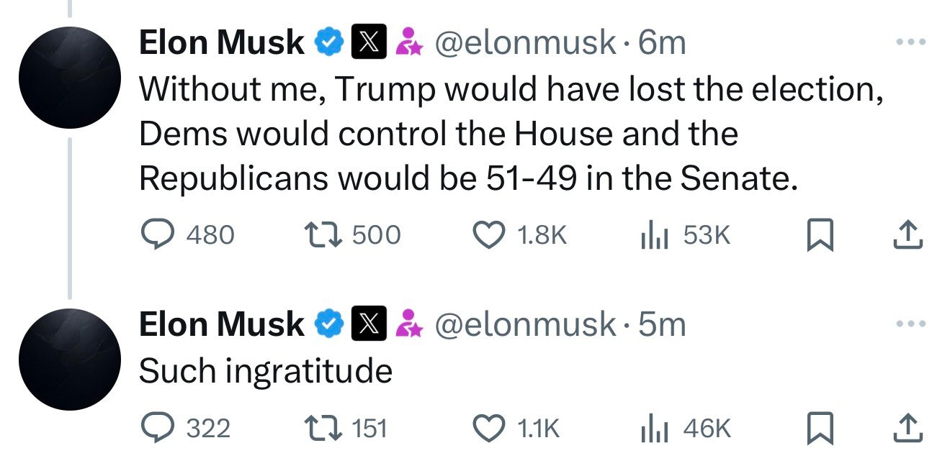
Task: Bookmark the first Elon Musk tweet
Action: (x=819, y=236)
